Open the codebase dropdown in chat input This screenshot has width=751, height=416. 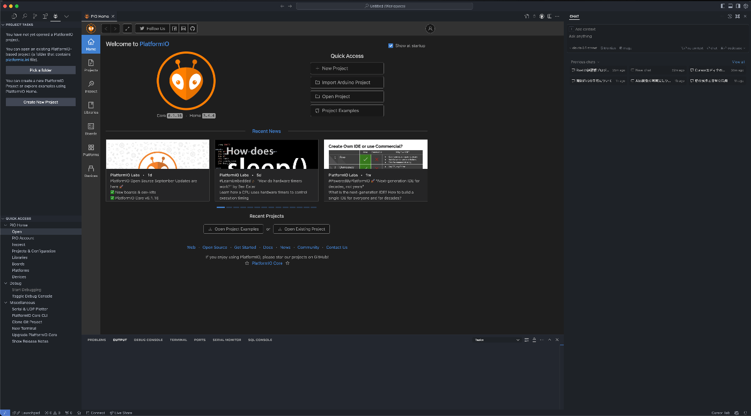pos(734,48)
